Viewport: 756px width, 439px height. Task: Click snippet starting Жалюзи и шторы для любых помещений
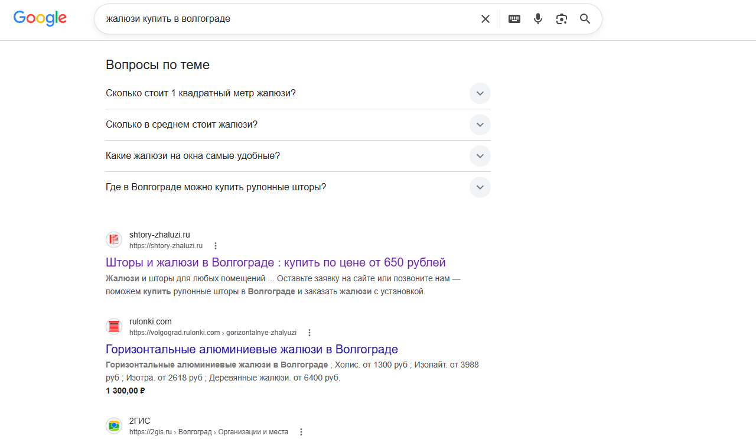(x=283, y=285)
